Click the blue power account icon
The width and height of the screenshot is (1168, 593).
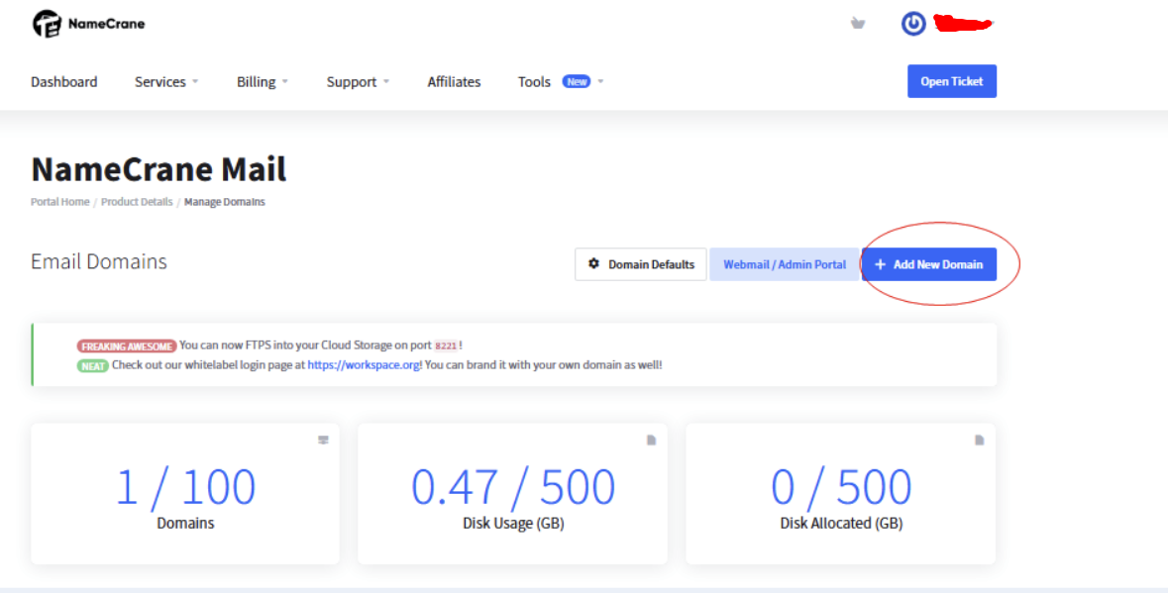click(913, 24)
